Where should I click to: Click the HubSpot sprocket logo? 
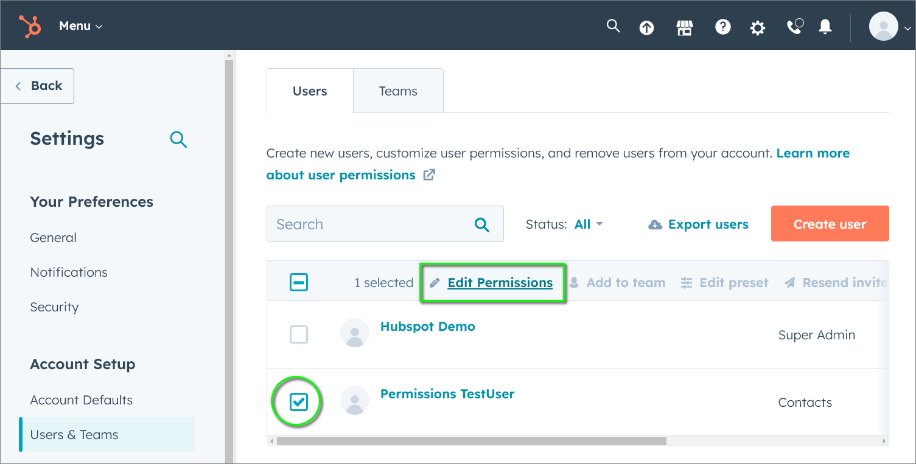pos(29,26)
